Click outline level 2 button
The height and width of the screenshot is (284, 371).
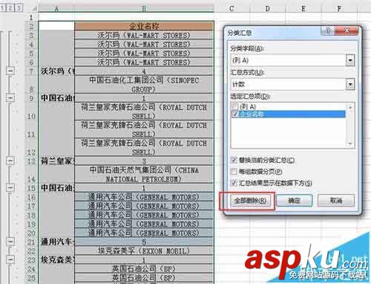[x=10, y=8]
